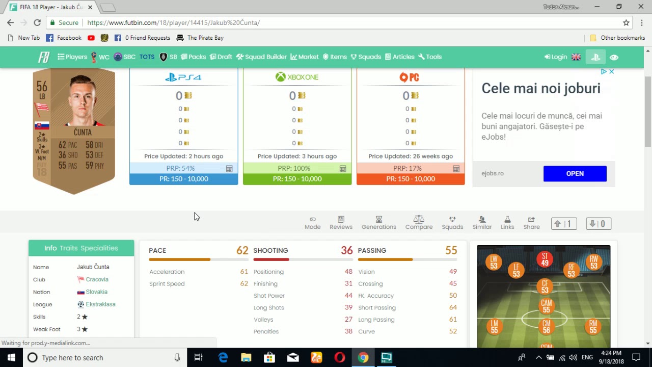The height and width of the screenshot is (367, 652).
Task: Open the SBC menu item
Action: tap(125, 57)
